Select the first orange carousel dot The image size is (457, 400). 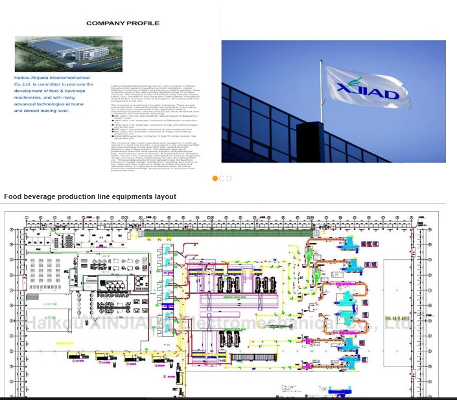pyautogui.click(x=215, y=178)
